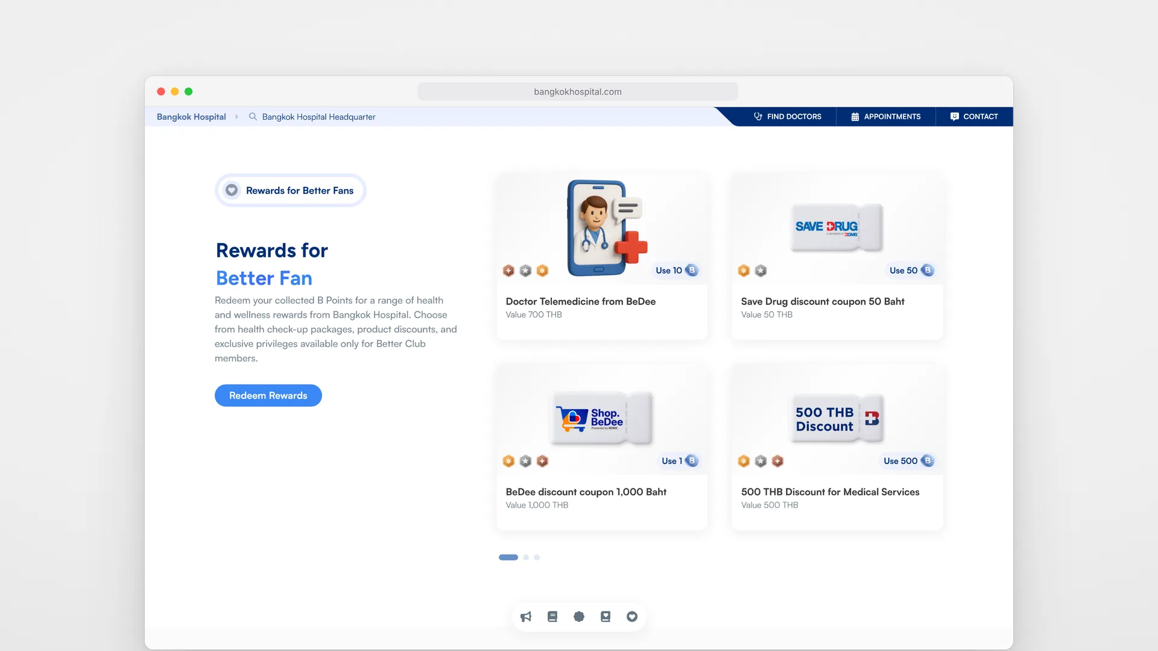Select the active first carousel indicator
The image size is (1158, 651).
coord(508,558)
